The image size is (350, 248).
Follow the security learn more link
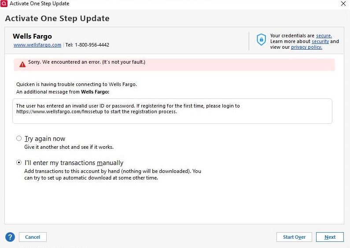(x=321, y=41)
